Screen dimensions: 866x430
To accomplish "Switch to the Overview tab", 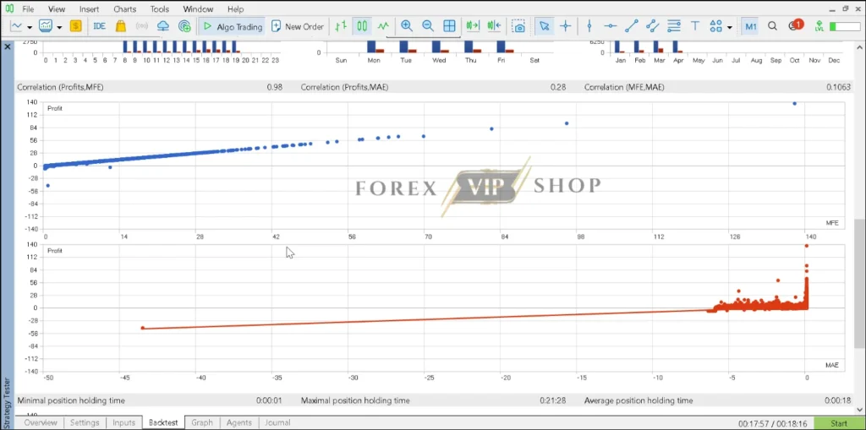I will tap(41, 423).
